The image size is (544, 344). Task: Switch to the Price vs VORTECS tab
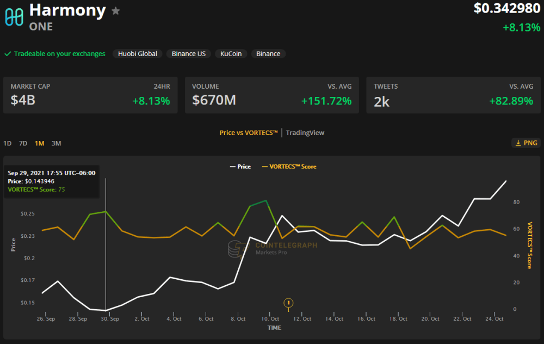point(249,133)
